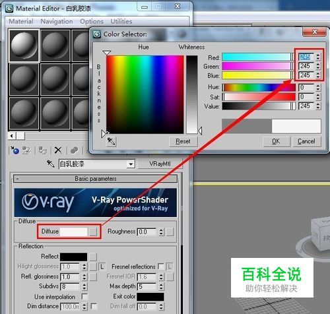330x314 pixels.
Task: Click Reset Map/Material X icon
Action: click(x=58, y=150)
